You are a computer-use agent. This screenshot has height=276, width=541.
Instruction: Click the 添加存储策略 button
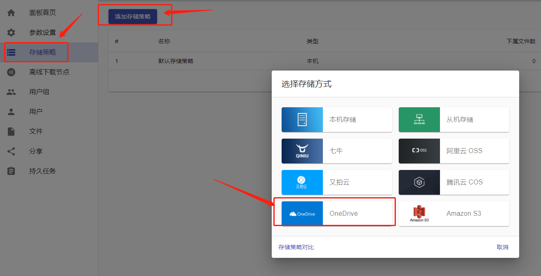133,17
